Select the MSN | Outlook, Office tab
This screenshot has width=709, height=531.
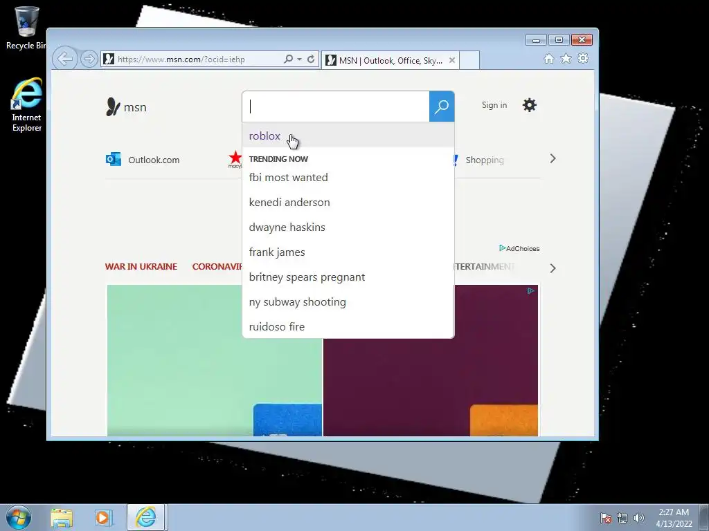391,60
